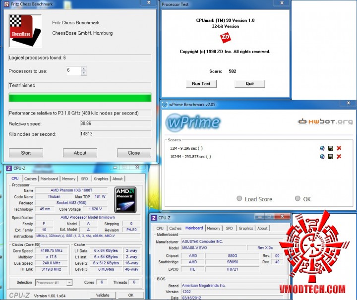Click the hwbot.org logo
The image size is (357, 300).
coord(325,121)
